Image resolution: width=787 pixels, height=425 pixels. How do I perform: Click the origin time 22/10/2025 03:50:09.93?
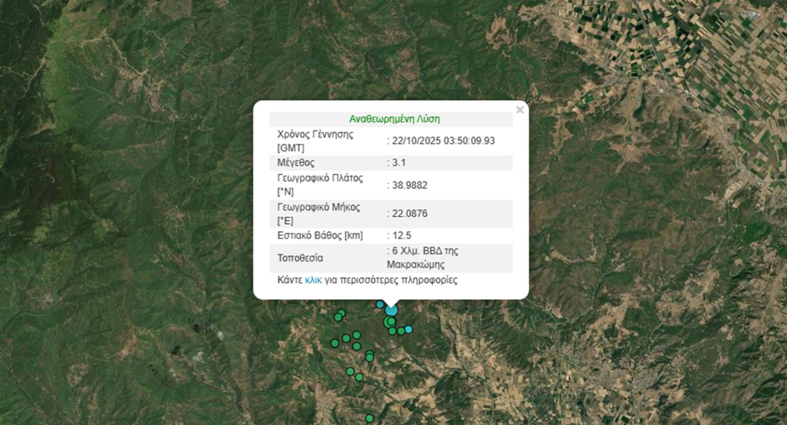tap(443, 140)
